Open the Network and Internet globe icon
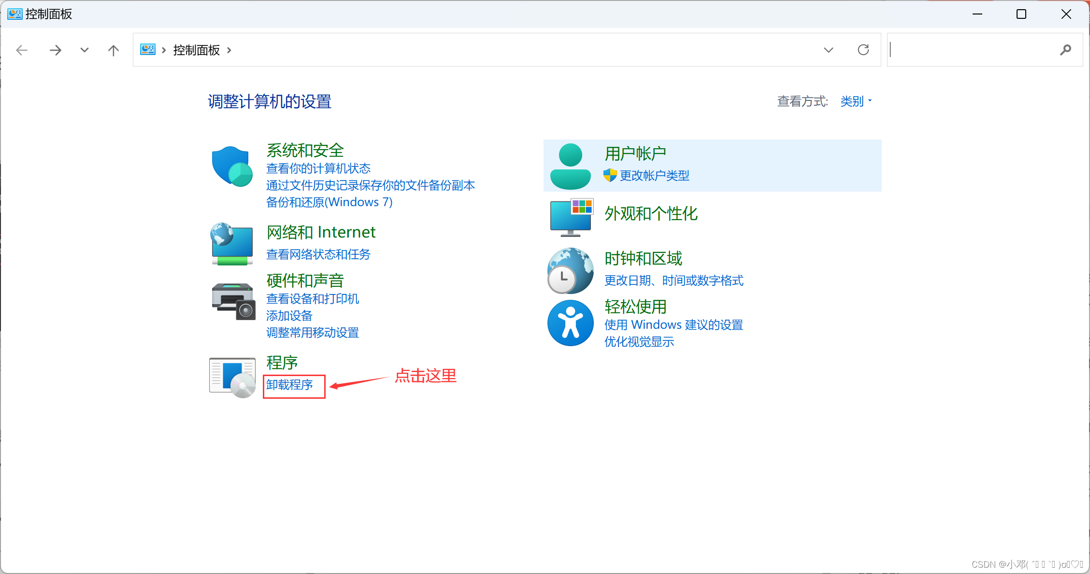 (232, 244)
